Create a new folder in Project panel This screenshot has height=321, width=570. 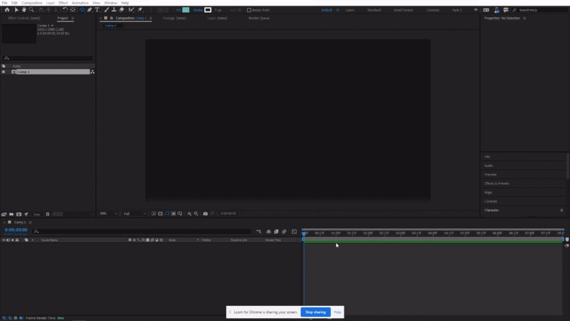click(11, 215)
